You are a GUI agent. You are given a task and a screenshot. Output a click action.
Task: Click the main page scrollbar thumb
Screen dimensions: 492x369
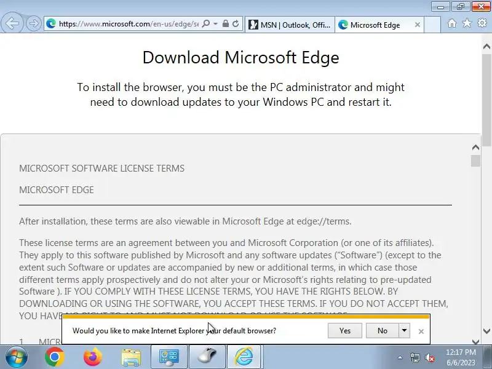pos(486,100)
